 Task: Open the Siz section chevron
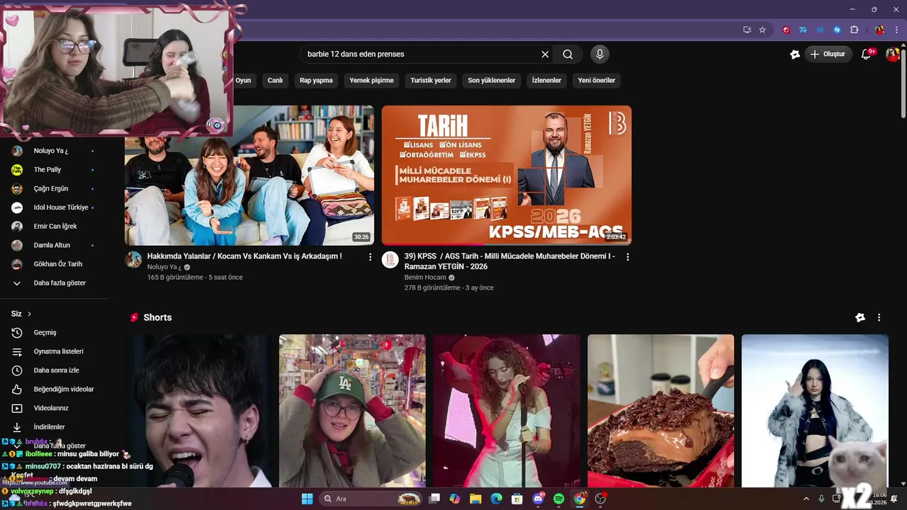pos(29,314)
